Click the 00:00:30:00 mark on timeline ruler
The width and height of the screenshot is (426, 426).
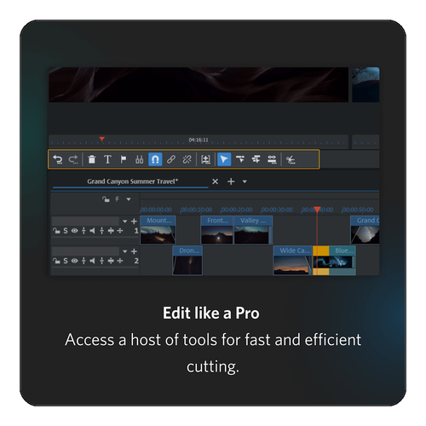(x=277, y=210)
